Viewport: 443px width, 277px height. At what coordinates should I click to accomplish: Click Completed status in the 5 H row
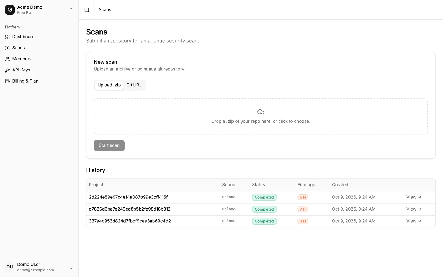[x=264, y=197]
